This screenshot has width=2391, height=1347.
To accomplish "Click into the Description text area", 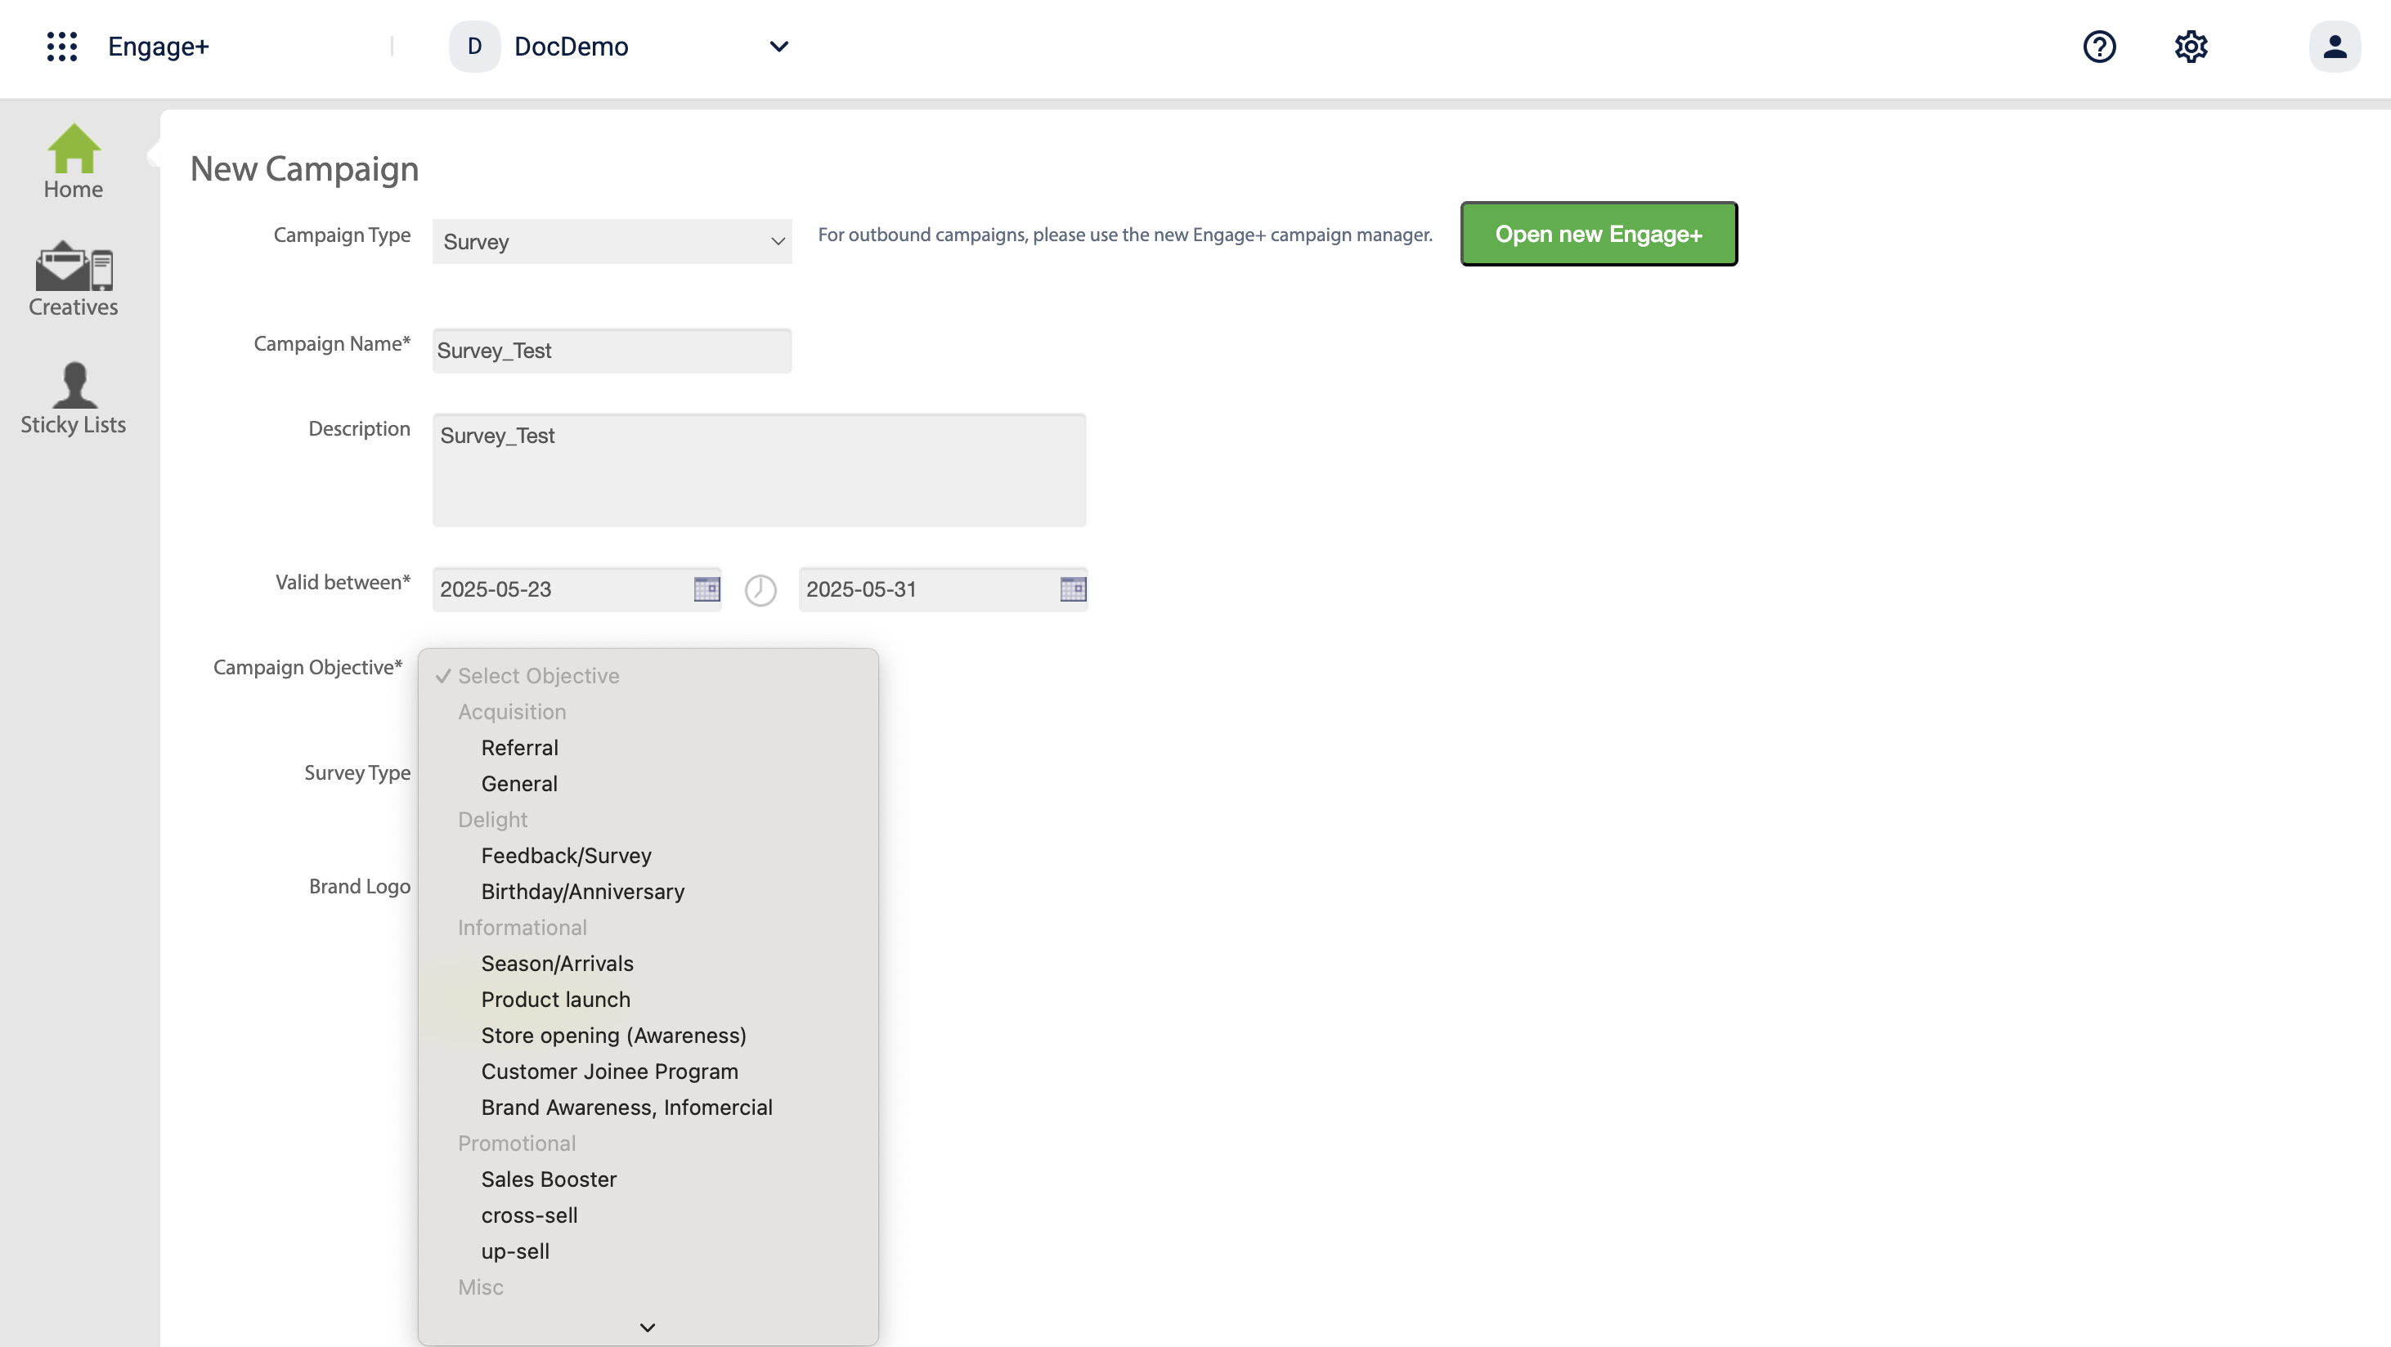I will click(758, 470).
